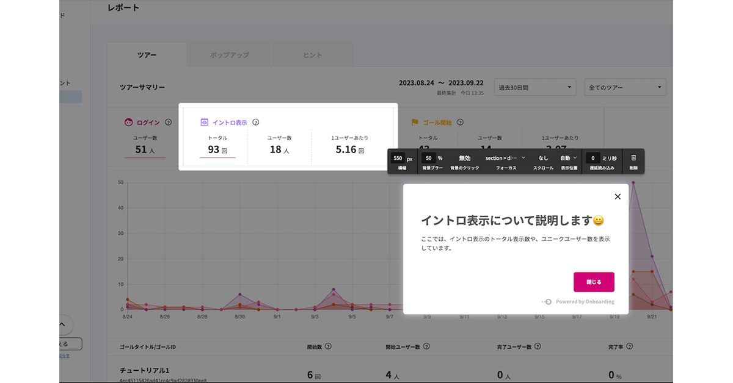Click the Powered by Onboarding link
Image resolution: width=733 pixels, height=383 pixels.
click(x=578, y=302)
